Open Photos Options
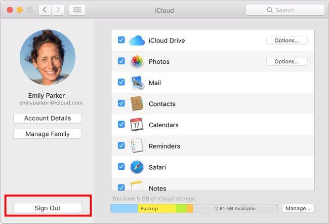The width and height of the screenshot is (329, 224). (x=287, y=61)
